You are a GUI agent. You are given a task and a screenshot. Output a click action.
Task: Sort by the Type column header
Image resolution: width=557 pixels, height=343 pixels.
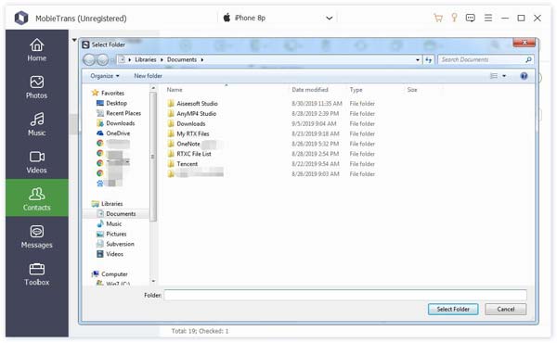tap(356, 90)
